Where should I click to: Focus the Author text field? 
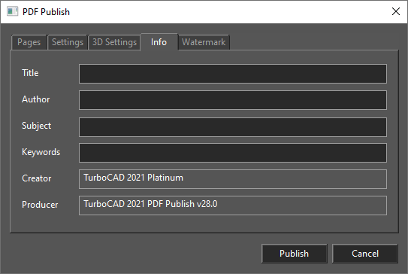coord(233,100)
